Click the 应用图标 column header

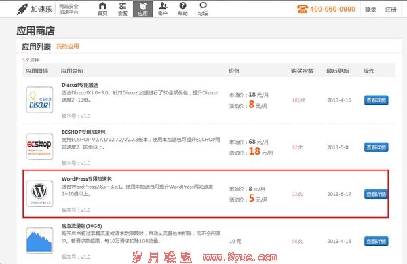pos(37,71)
